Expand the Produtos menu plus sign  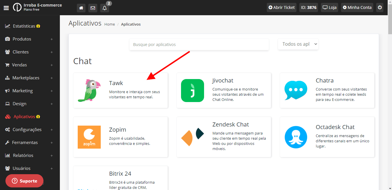[x=52, y=39]
